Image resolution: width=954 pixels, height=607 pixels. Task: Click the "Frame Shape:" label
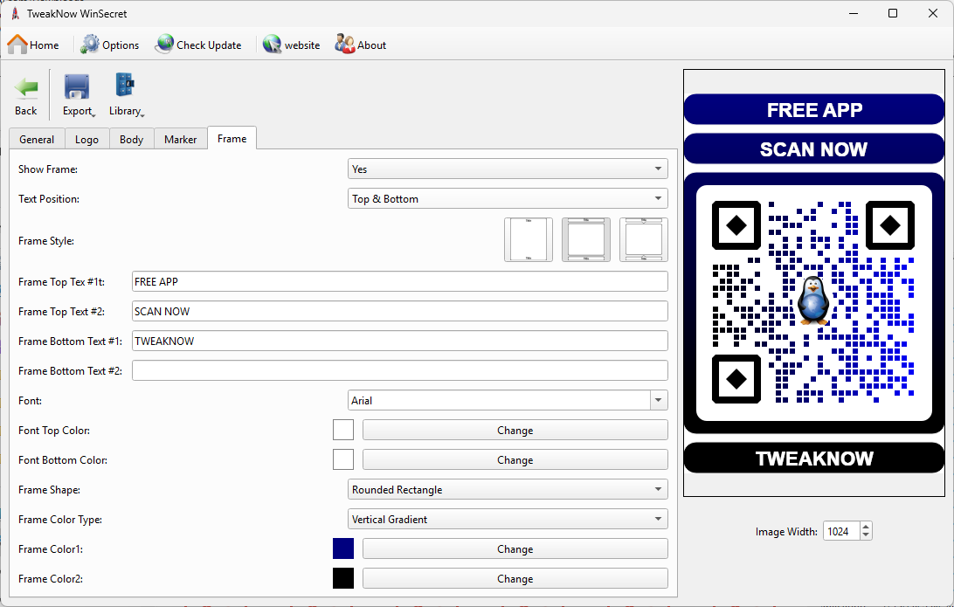pos(49,490)
